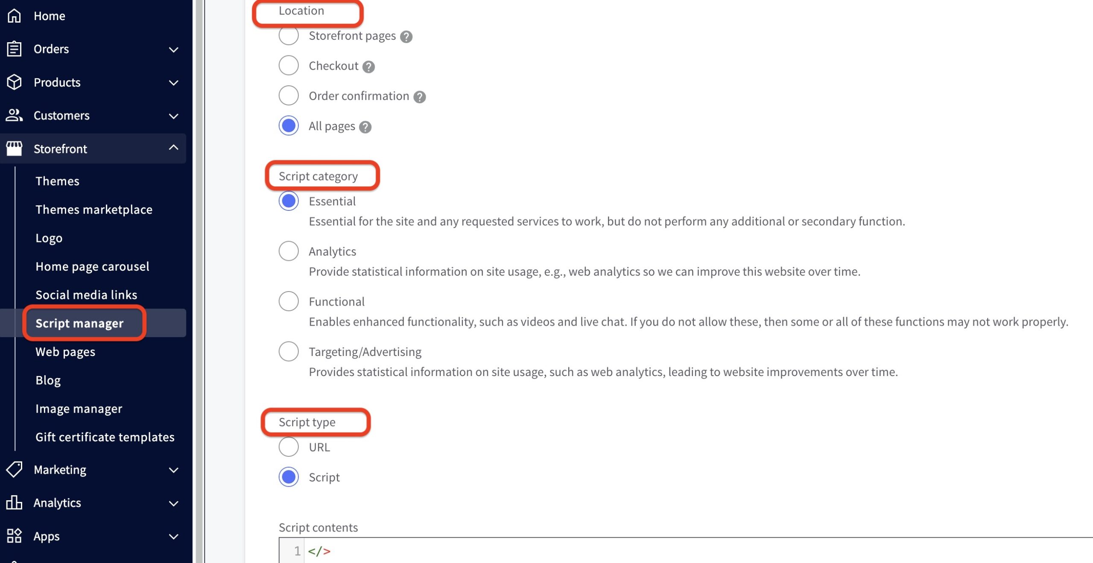Click the Customers people icon

[x=14, y=115]
